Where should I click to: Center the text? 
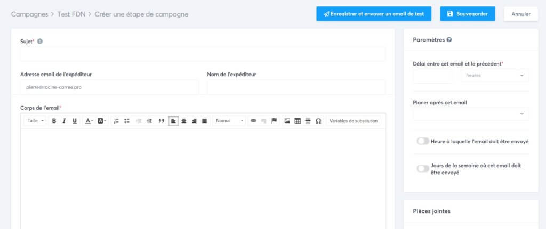coord(184,121)
